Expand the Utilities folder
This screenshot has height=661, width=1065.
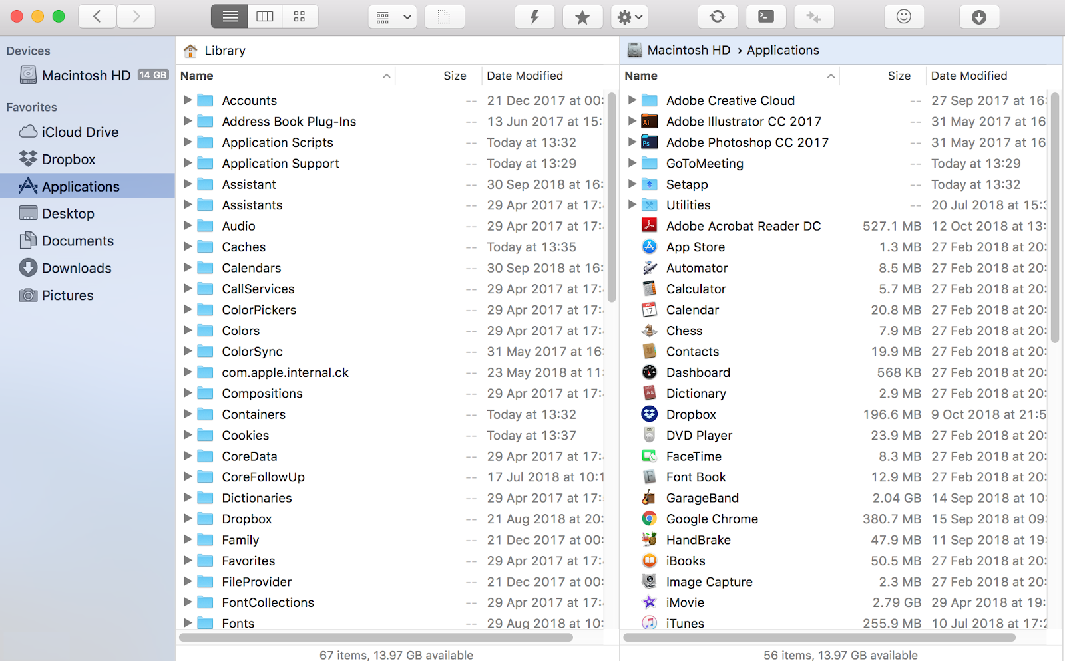point(632,205)
